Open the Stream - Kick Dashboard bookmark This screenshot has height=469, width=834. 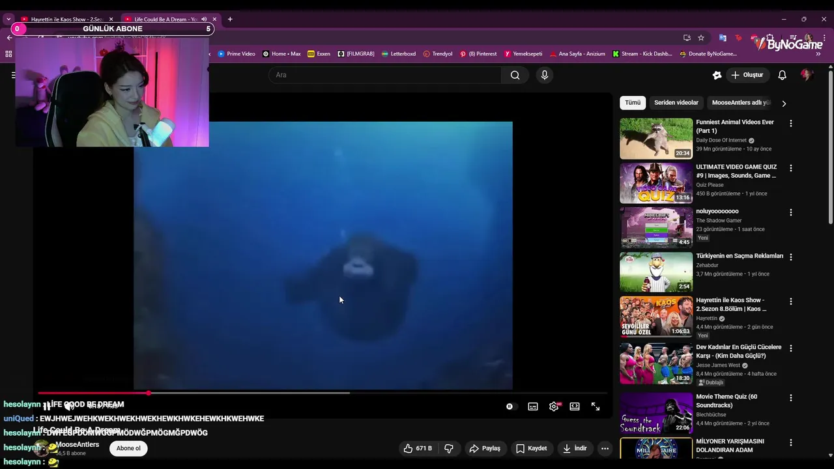click(x=642, y=54)
